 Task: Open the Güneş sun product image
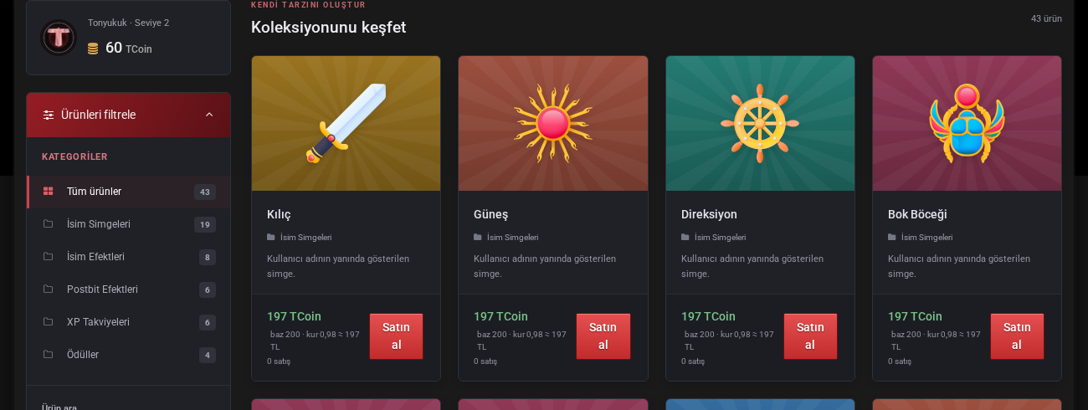pyautogui.click(x=553, y=124)
